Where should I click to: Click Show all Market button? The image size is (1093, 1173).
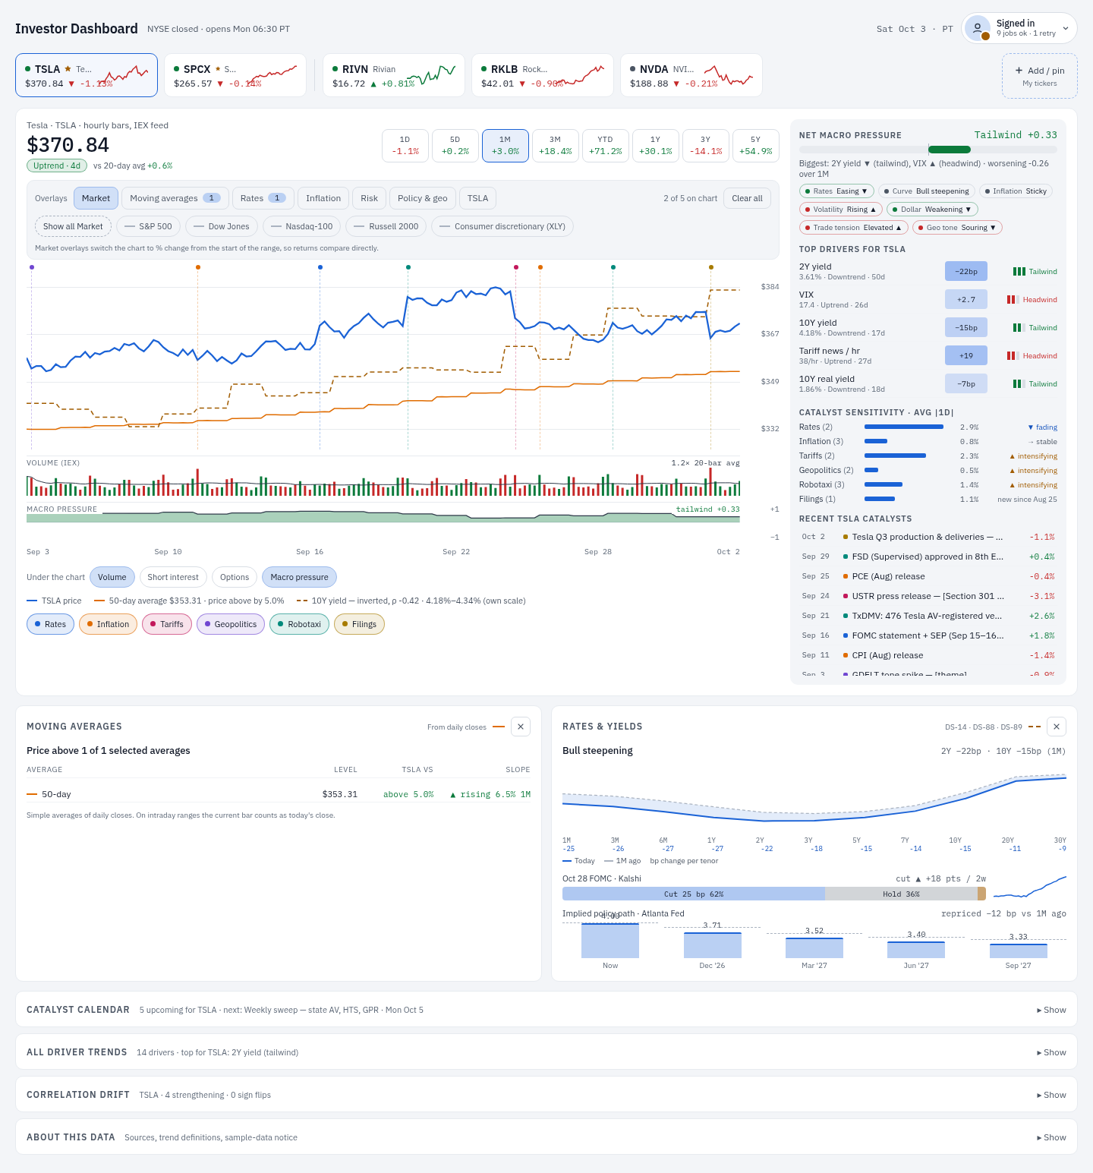73,226
